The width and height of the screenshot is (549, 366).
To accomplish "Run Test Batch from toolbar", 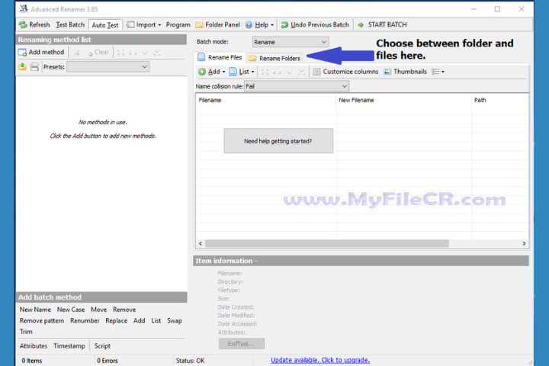I will [x=70, y=25].
